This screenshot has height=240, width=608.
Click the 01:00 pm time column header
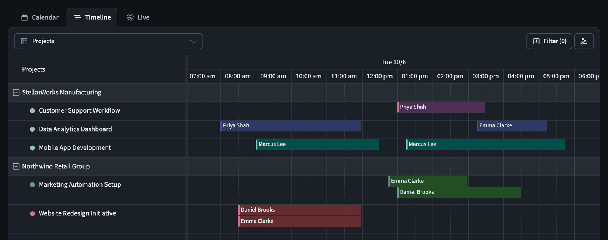(x=415, y=77)
